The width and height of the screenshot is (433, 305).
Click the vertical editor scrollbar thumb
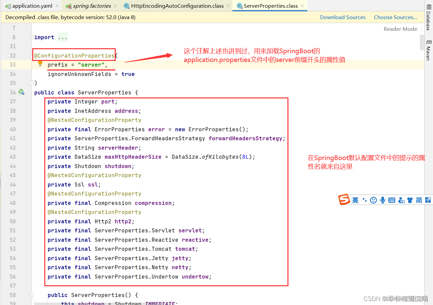pyautogui.click(x=422, y=43)
